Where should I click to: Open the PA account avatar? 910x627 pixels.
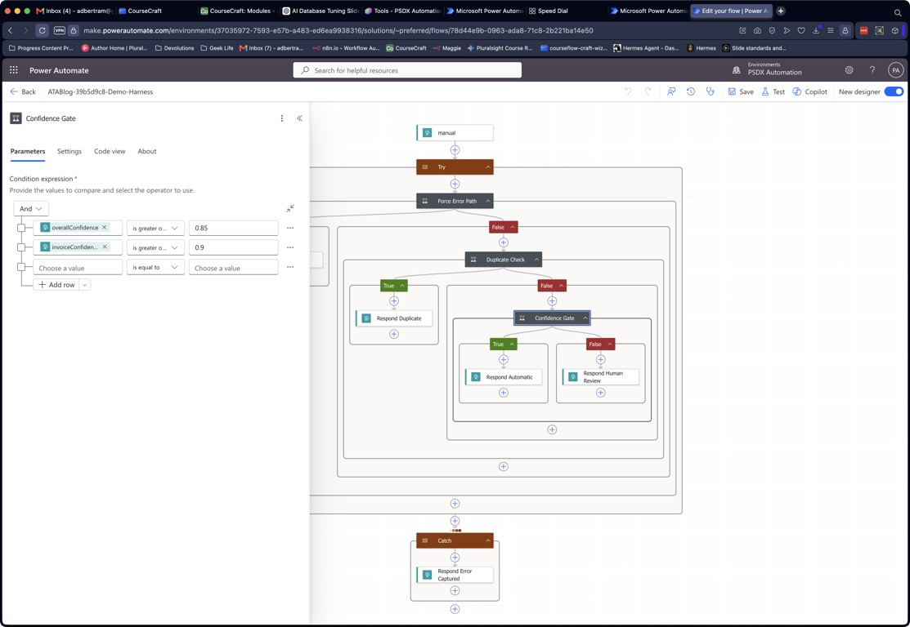(895, 70)
